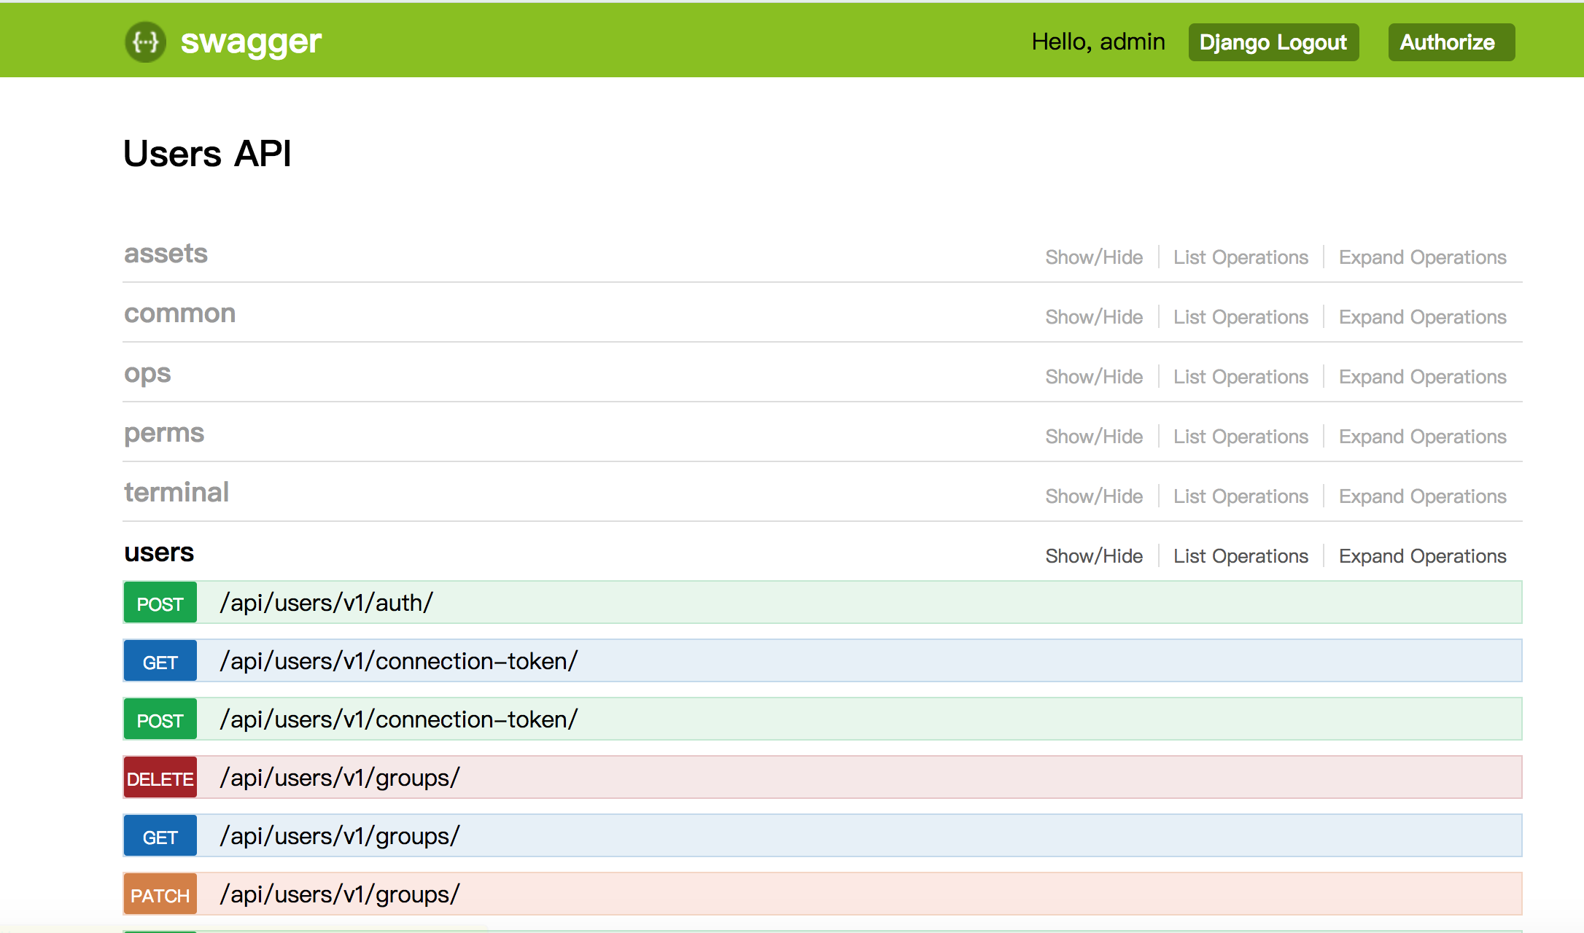Toggle Show/Hide for the users section
The height and width of the screenshot is (933, 1584).
(1092, 555)
